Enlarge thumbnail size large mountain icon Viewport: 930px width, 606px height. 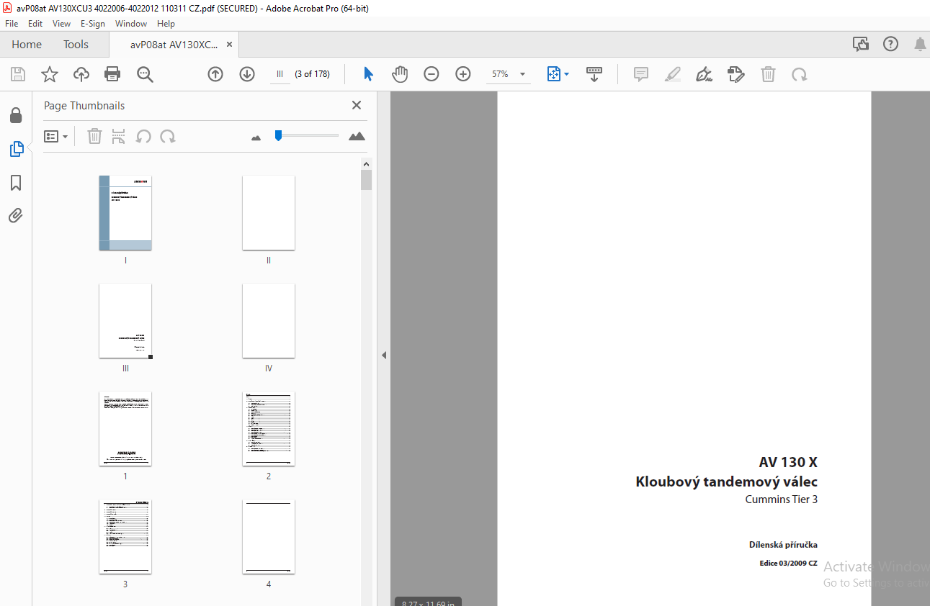357,136
